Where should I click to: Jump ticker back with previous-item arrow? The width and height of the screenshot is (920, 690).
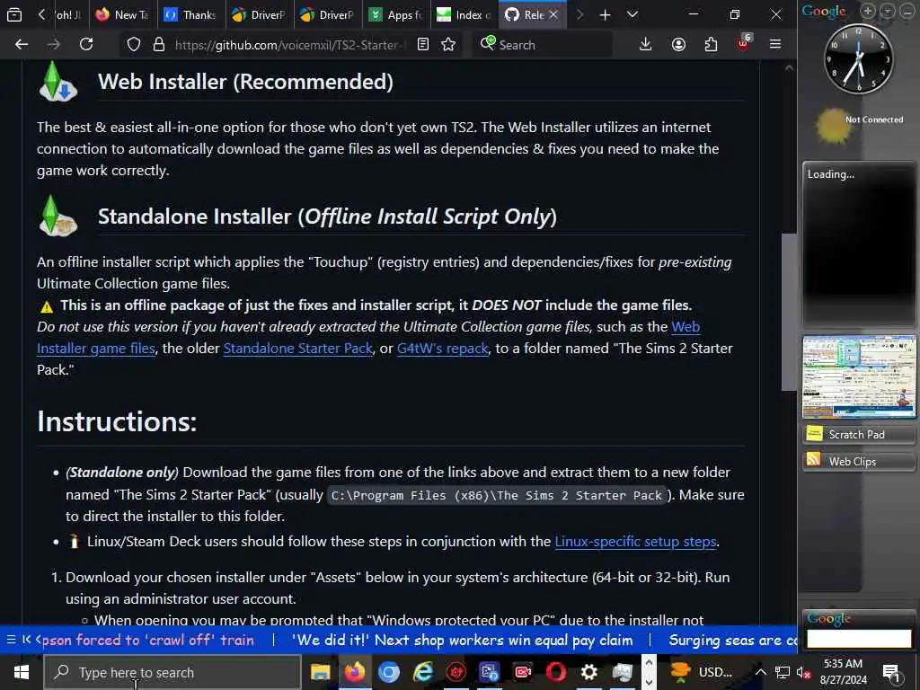[x=26, y=640]
